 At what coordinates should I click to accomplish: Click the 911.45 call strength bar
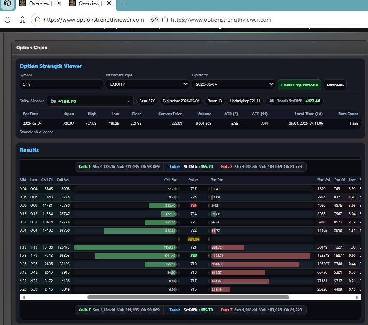click(x=136, y=256)
